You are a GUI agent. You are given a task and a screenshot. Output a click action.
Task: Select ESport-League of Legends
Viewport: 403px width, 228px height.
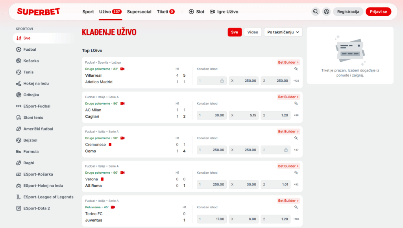[x=45, y=197]
